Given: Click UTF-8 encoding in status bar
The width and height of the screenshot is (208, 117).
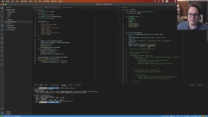Looking at the screenshot, I should [x=178, y=116].
